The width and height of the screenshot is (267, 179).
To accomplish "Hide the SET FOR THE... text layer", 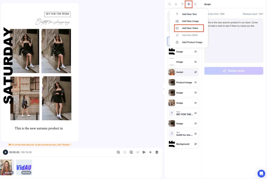I will point(196,113).
